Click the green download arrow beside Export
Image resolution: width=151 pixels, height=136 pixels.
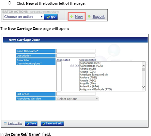pyautogui.click(x=89, y=17)
